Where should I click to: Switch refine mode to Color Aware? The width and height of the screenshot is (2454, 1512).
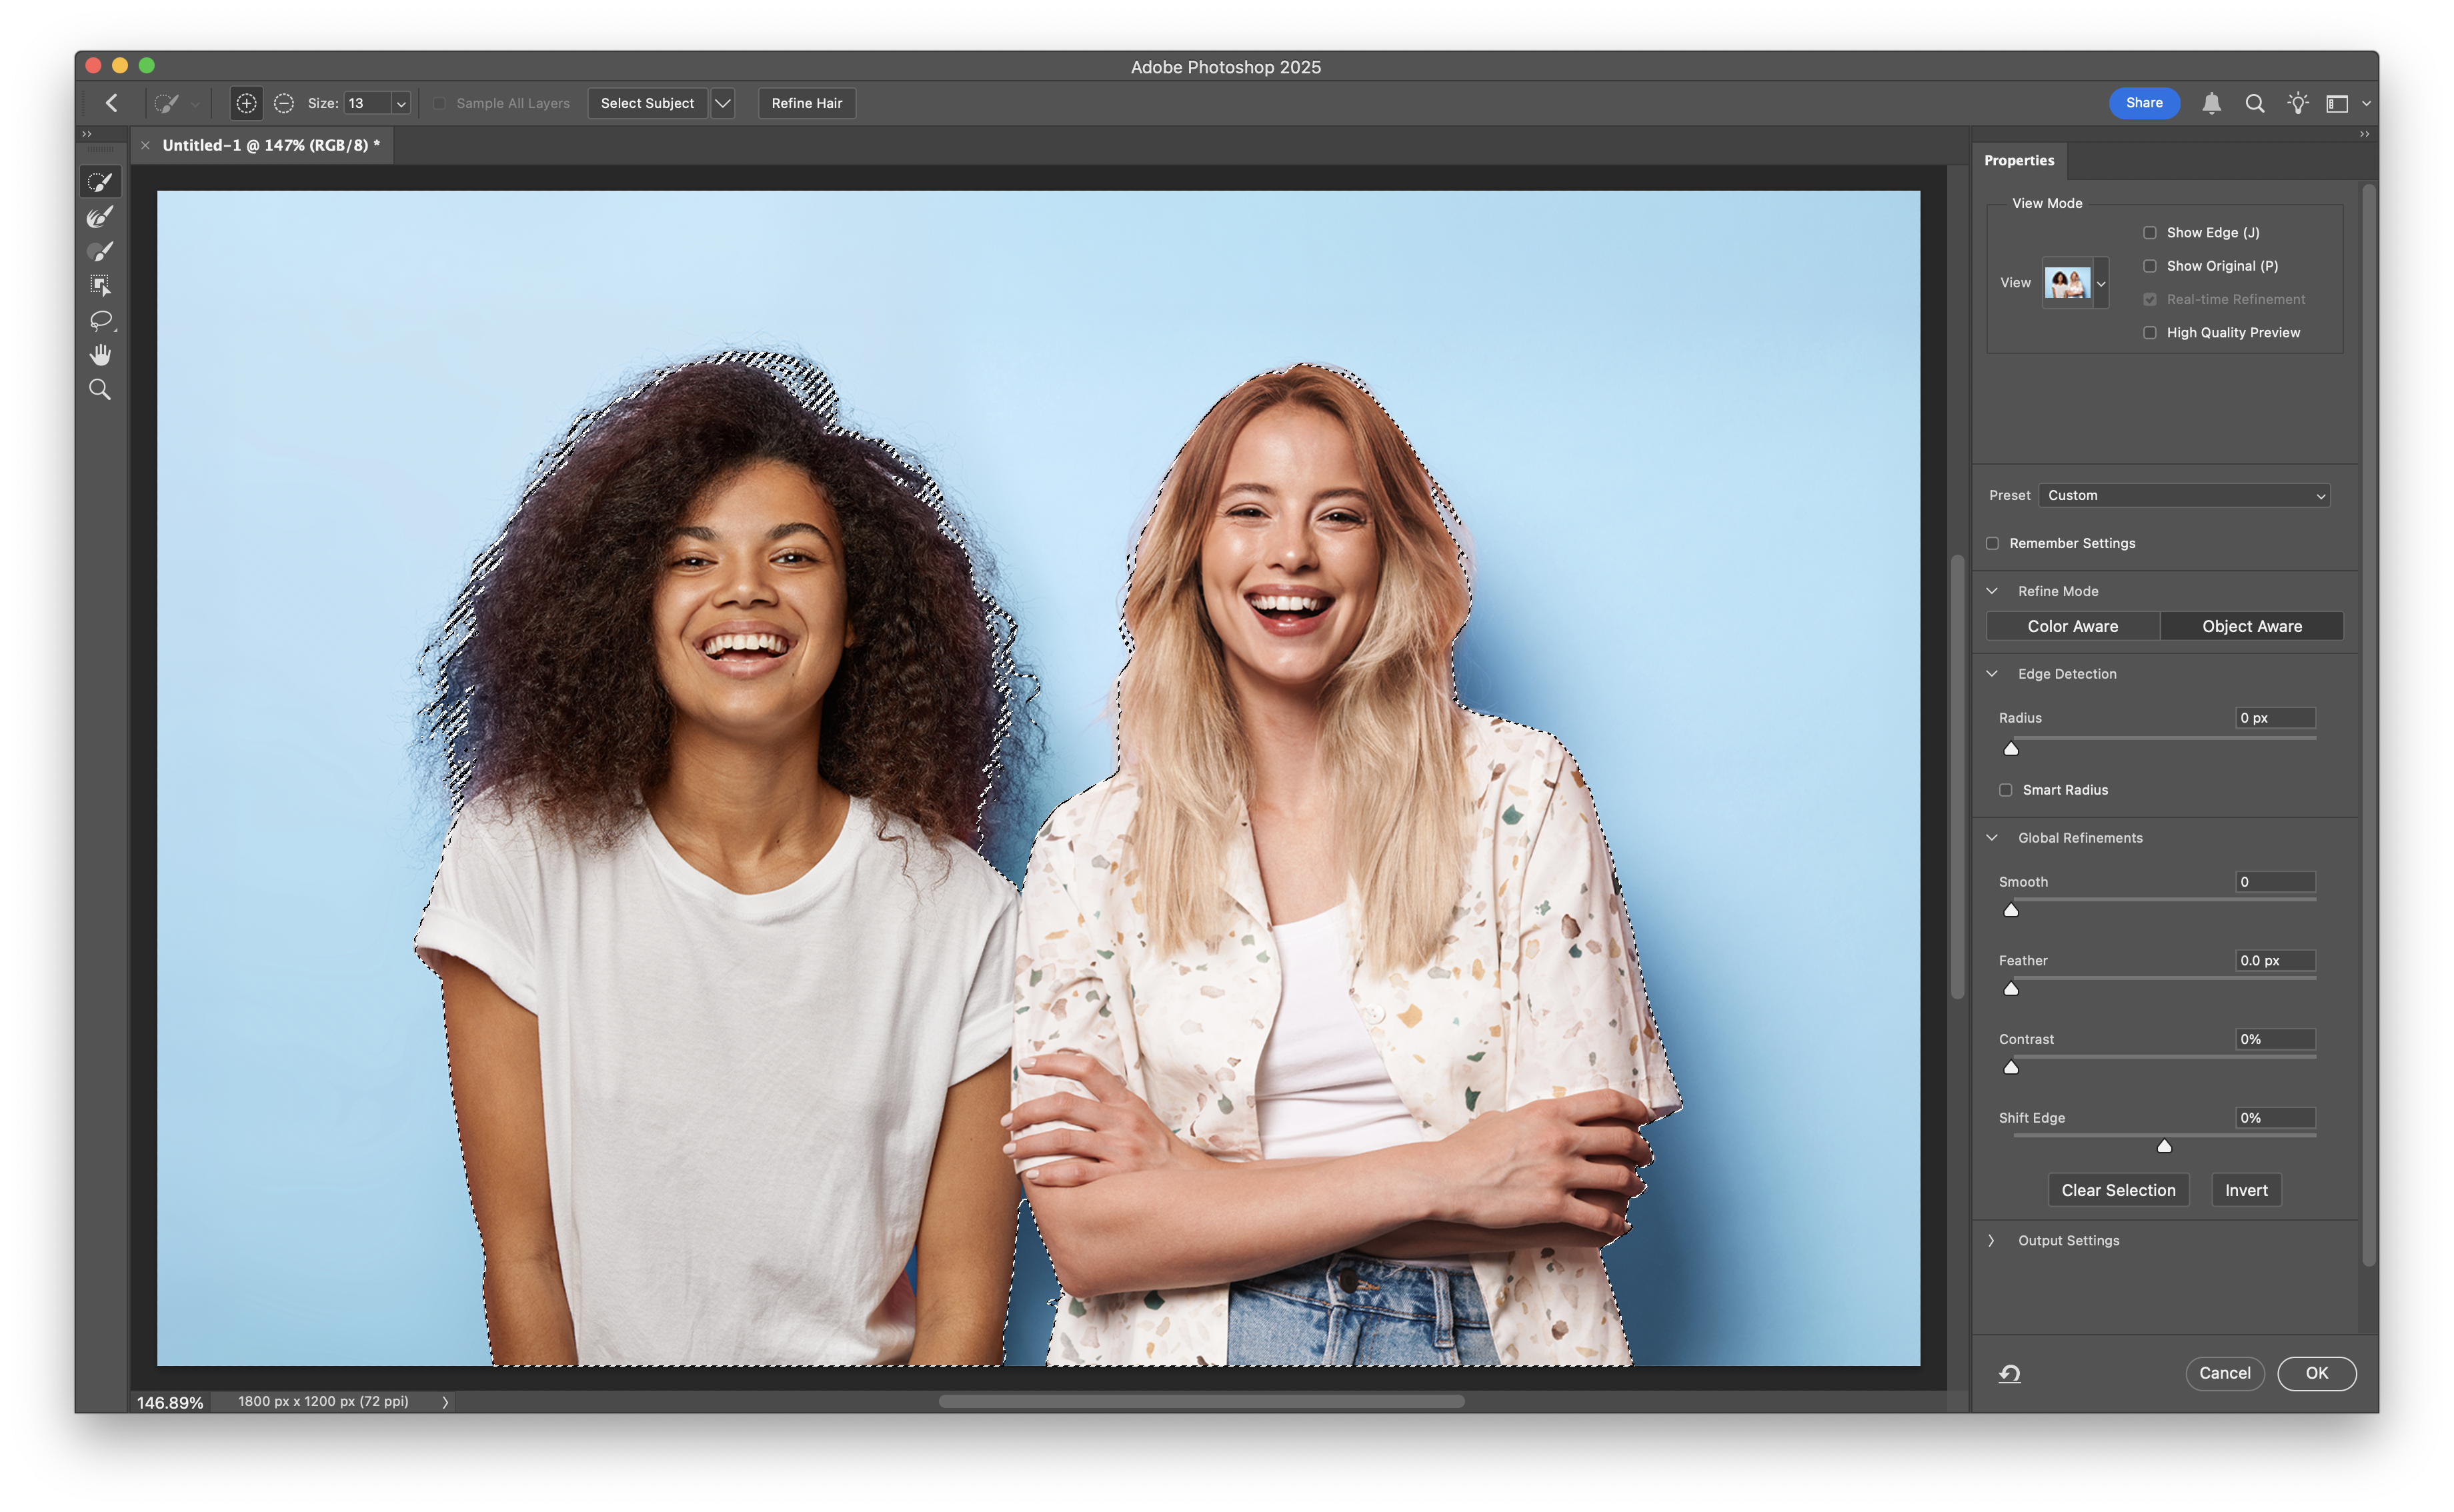2072,626
